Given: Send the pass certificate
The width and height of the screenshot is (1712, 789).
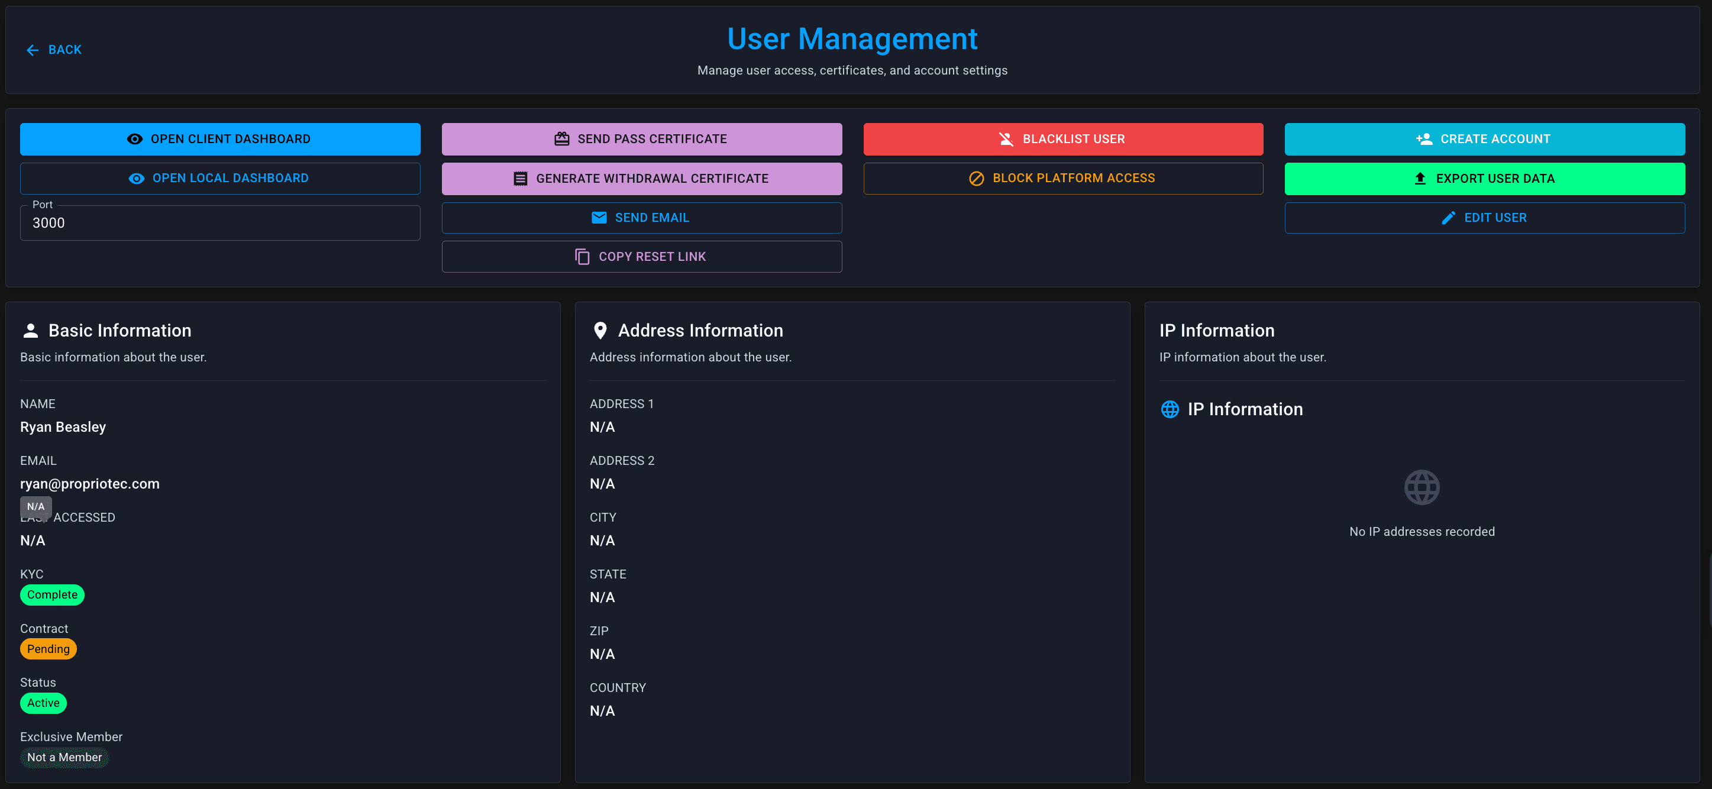Looking at the screenshot, I should click(642, 139).
